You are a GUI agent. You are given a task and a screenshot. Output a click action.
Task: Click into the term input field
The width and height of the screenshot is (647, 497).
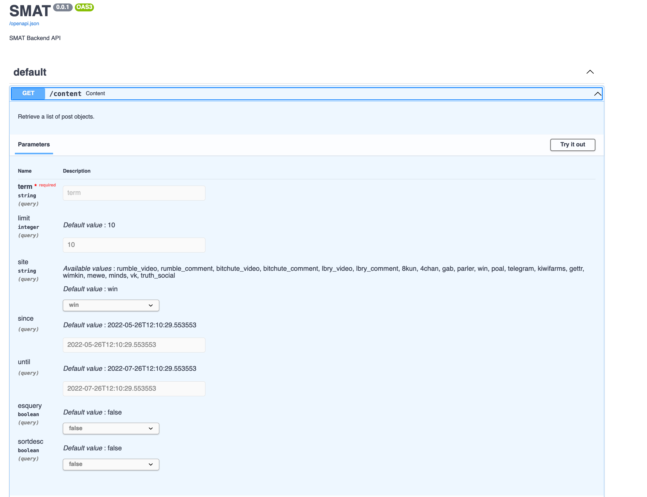point(134,193)
